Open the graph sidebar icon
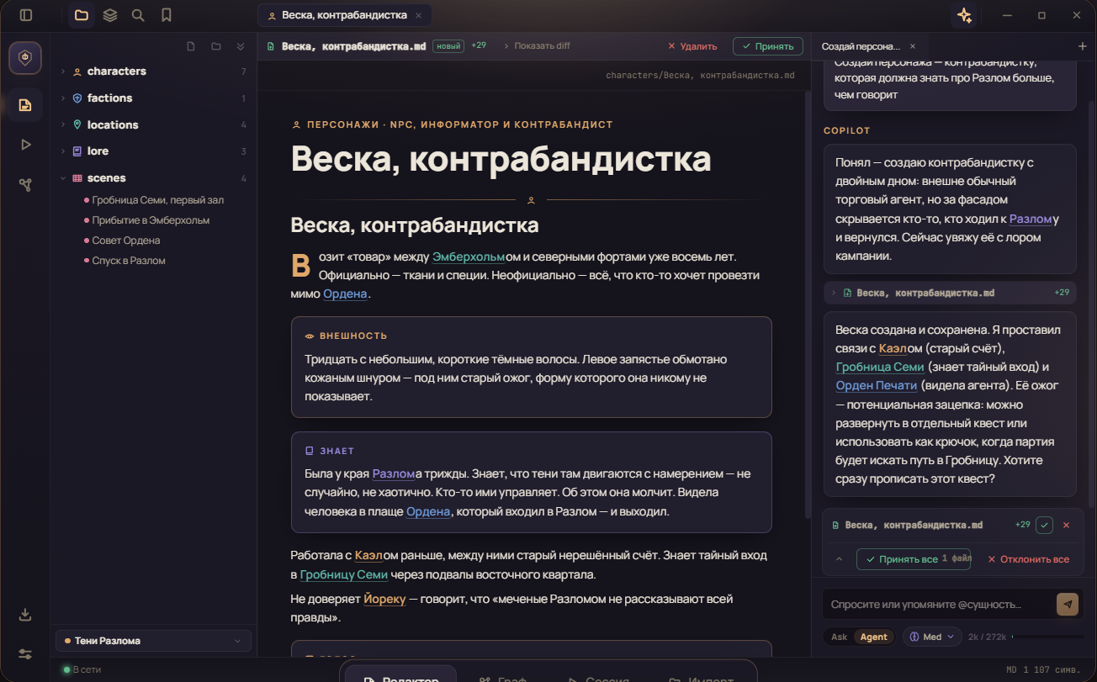Image resolution: width=1097 pixels, height=682 pixels. pos(25,185)
